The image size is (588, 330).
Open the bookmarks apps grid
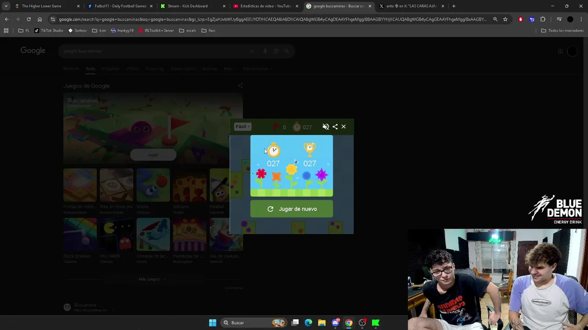[x=6, y=30]
